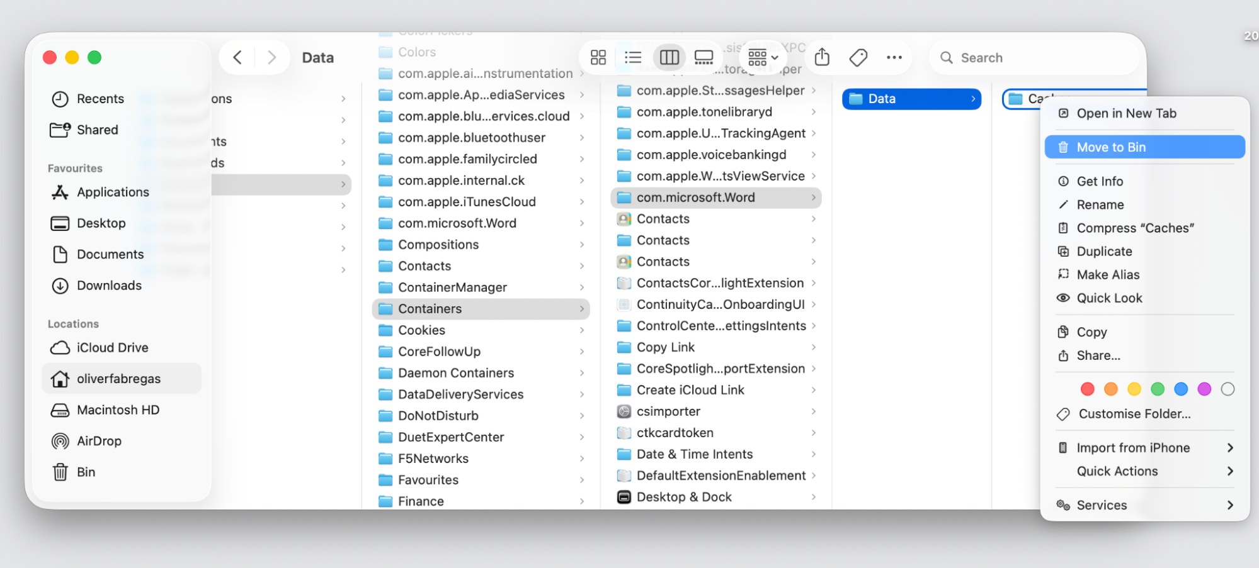Select Get Info from context menu
Viewport: 1259px width, 568px height.
coord(1144,181)
